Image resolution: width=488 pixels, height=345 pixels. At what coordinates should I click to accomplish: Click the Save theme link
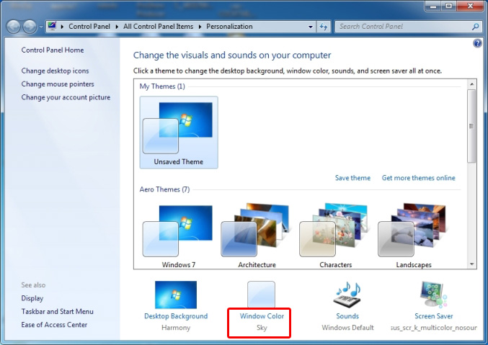[x=352, y=178]
